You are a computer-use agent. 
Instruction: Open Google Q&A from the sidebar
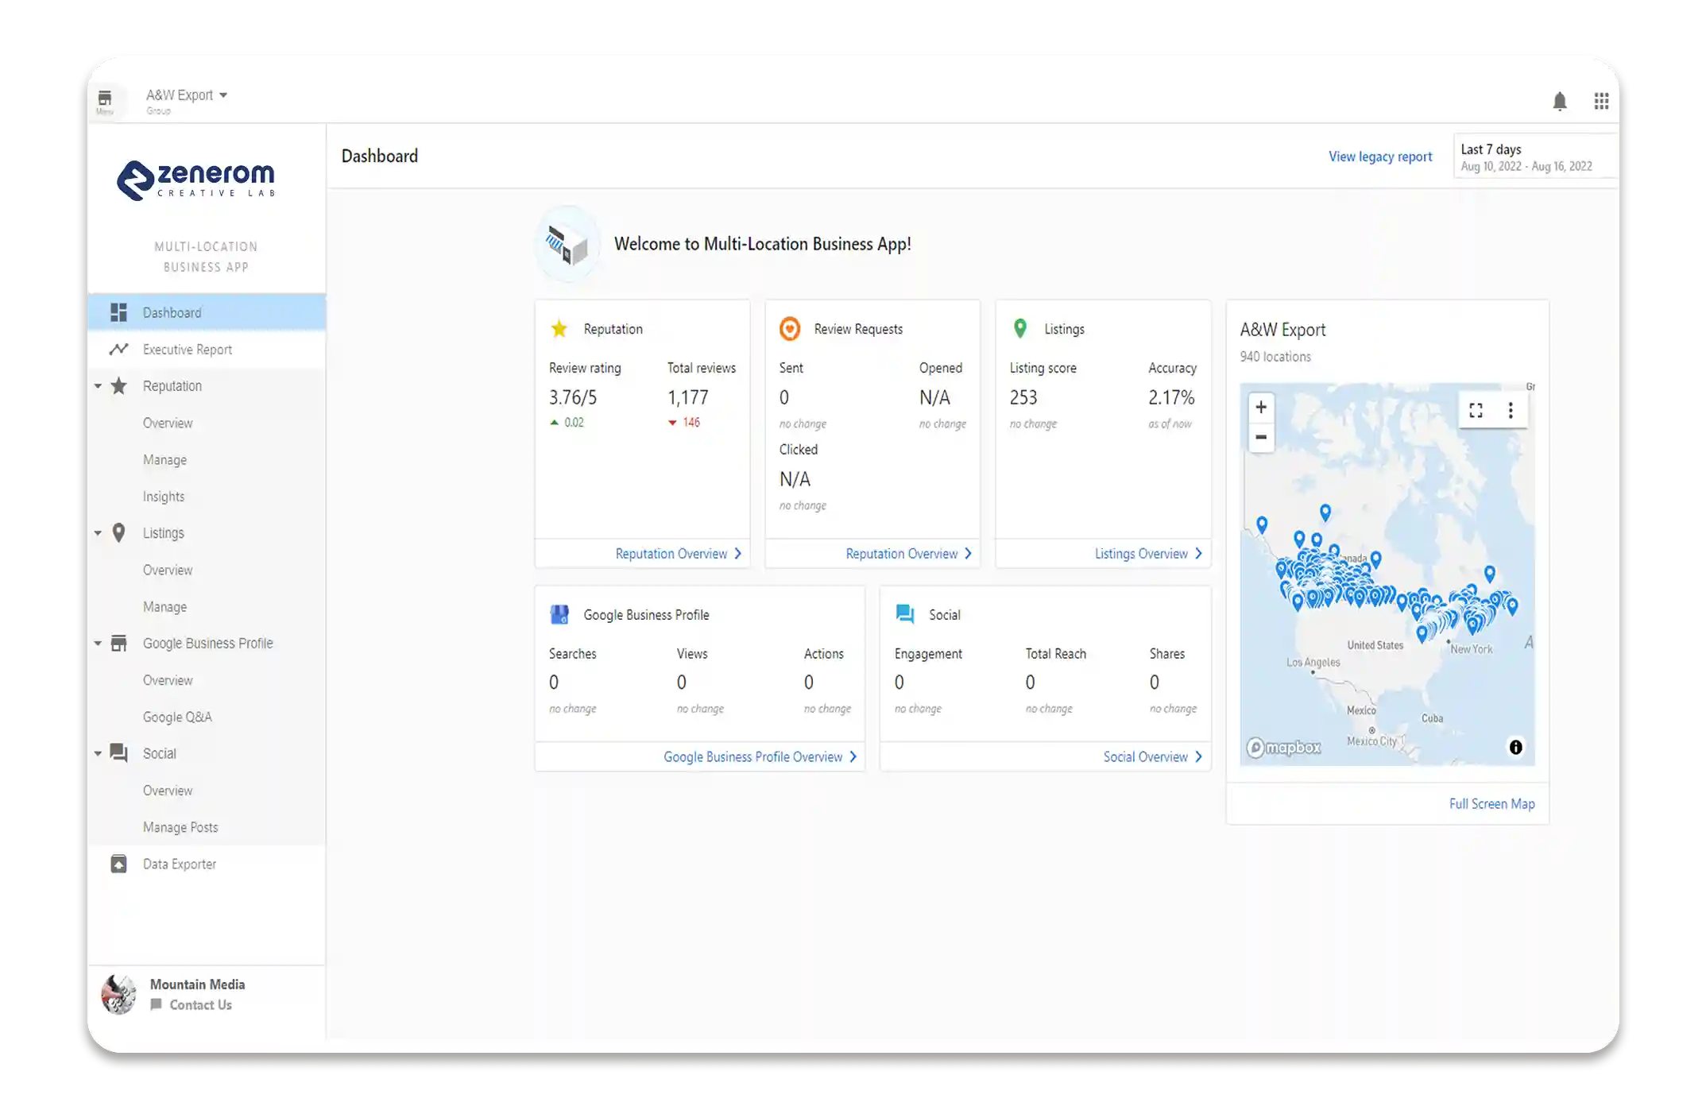[x=177, y=717]
